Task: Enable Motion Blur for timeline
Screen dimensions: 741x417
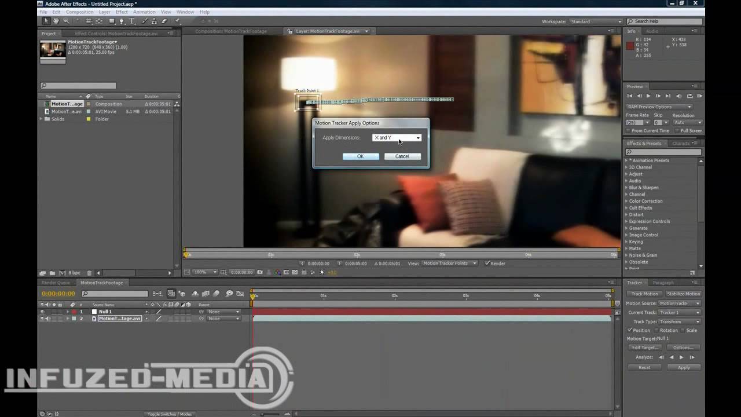Action: (x=216, y=294)
